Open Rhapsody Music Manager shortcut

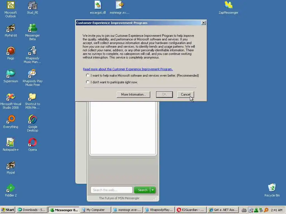click(32, 55)
